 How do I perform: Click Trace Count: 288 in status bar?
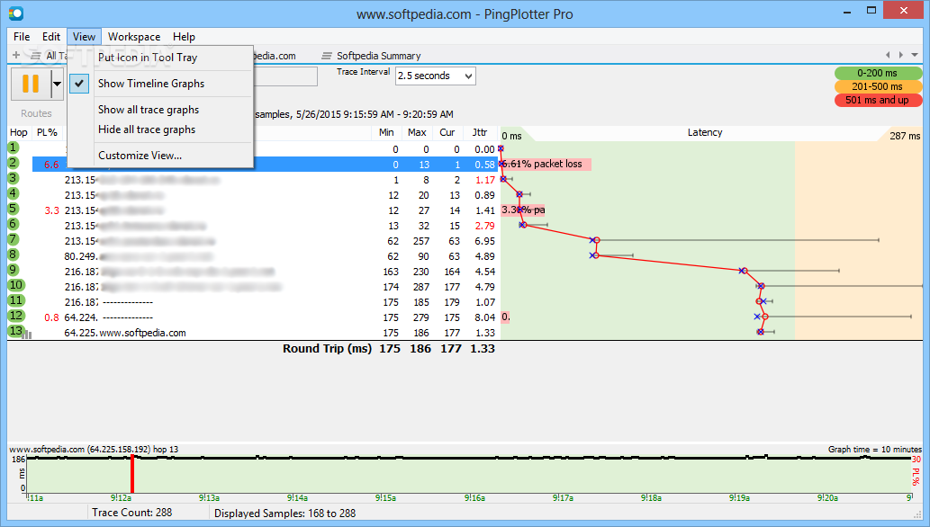click(131, 513)
